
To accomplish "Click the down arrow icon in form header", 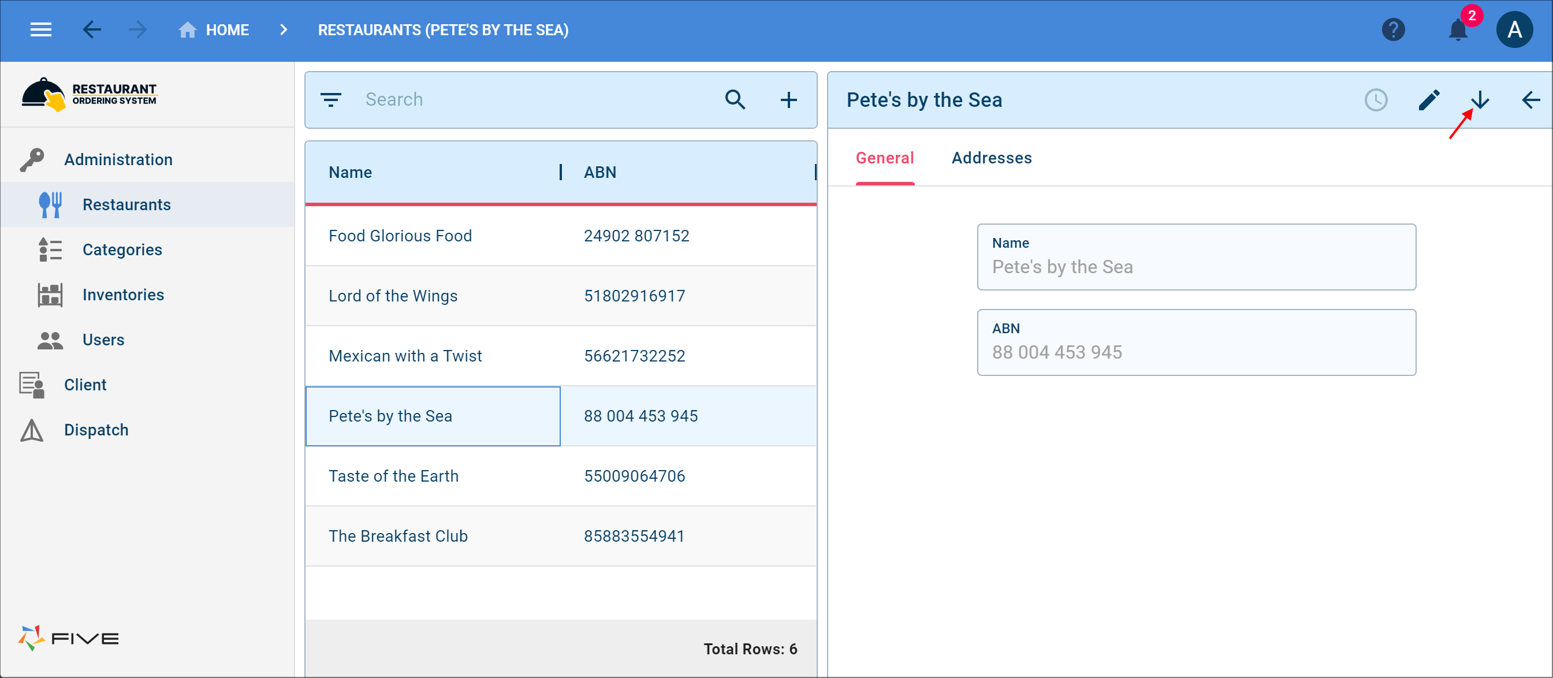I will tap(1480, 99).
